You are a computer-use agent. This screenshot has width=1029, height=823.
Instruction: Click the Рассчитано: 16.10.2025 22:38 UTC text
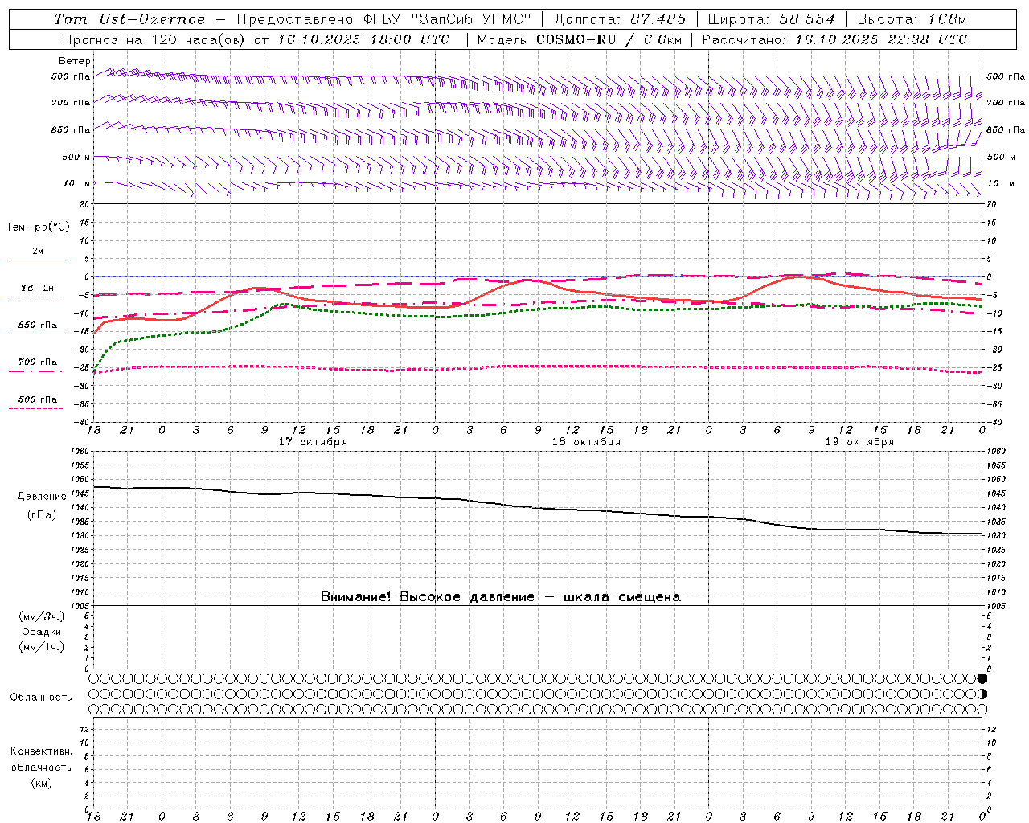click(x=834, y=39)
